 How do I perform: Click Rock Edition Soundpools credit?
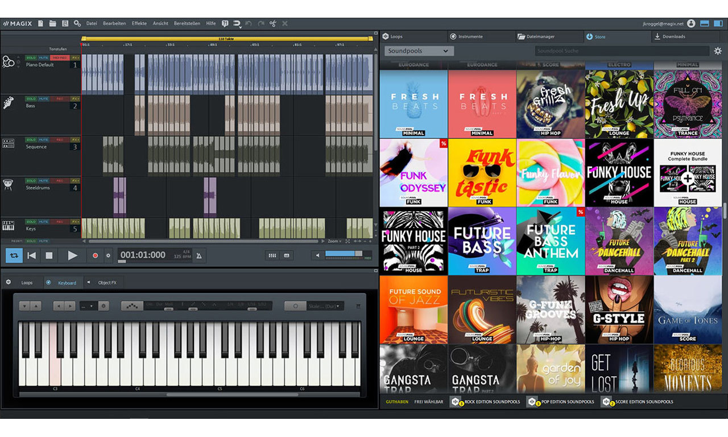(485, 402)
